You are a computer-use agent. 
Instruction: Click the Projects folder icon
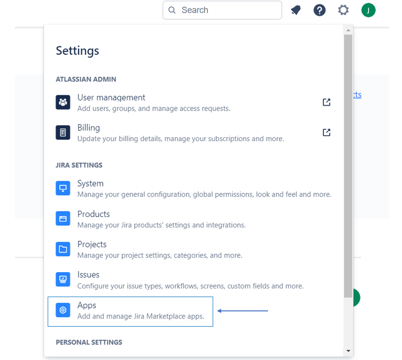63,249
